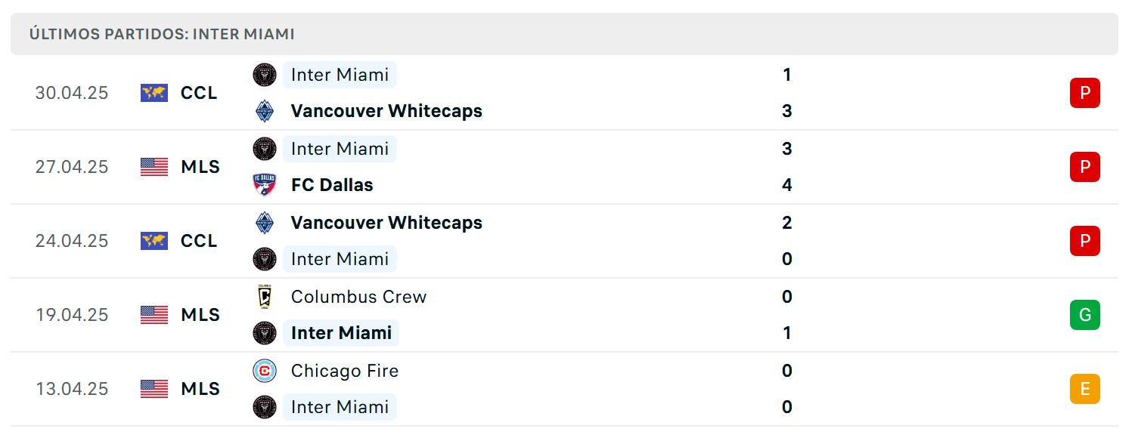
Task: Click red P badge for FC Dallas match
Action: point(1085,167)
